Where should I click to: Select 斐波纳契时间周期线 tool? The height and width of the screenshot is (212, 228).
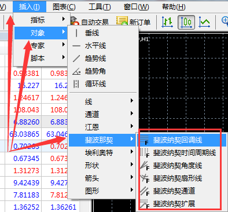(182, 153)
